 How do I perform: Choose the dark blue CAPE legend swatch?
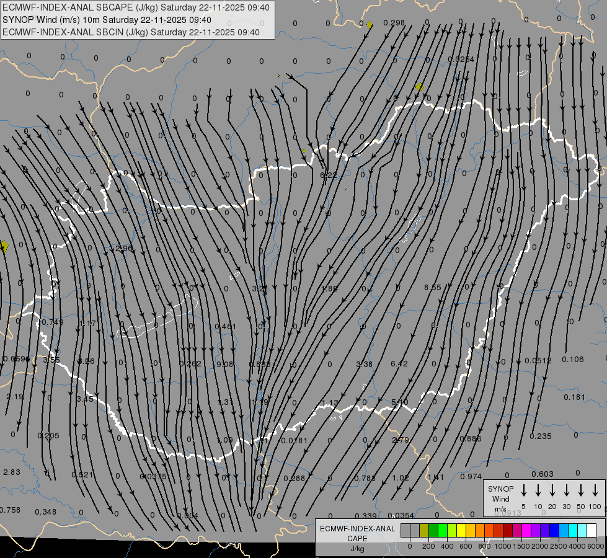(554, 530)
